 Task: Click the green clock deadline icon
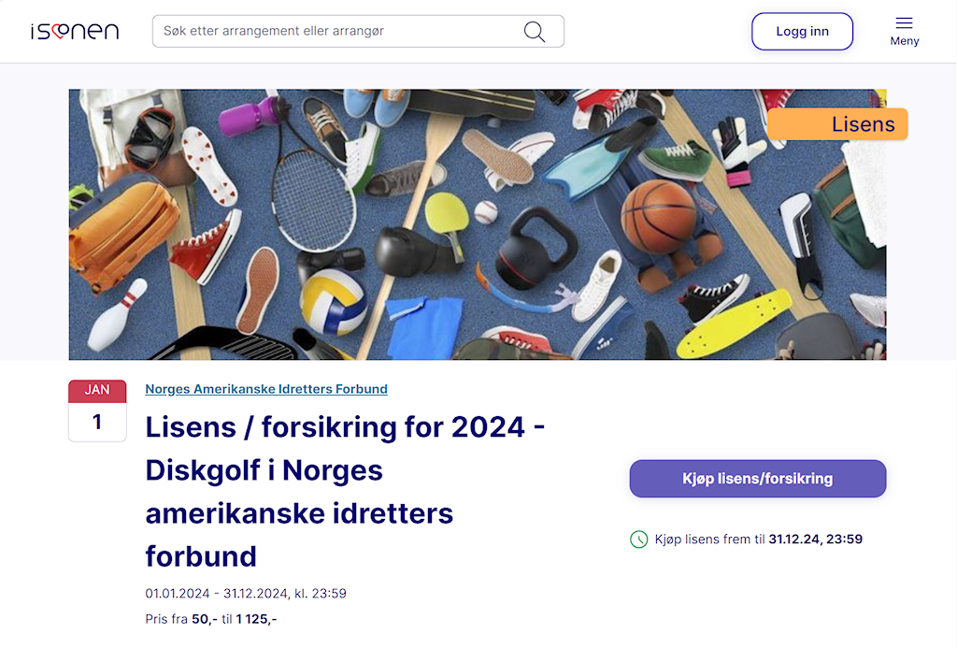click(x=638, y=540)
